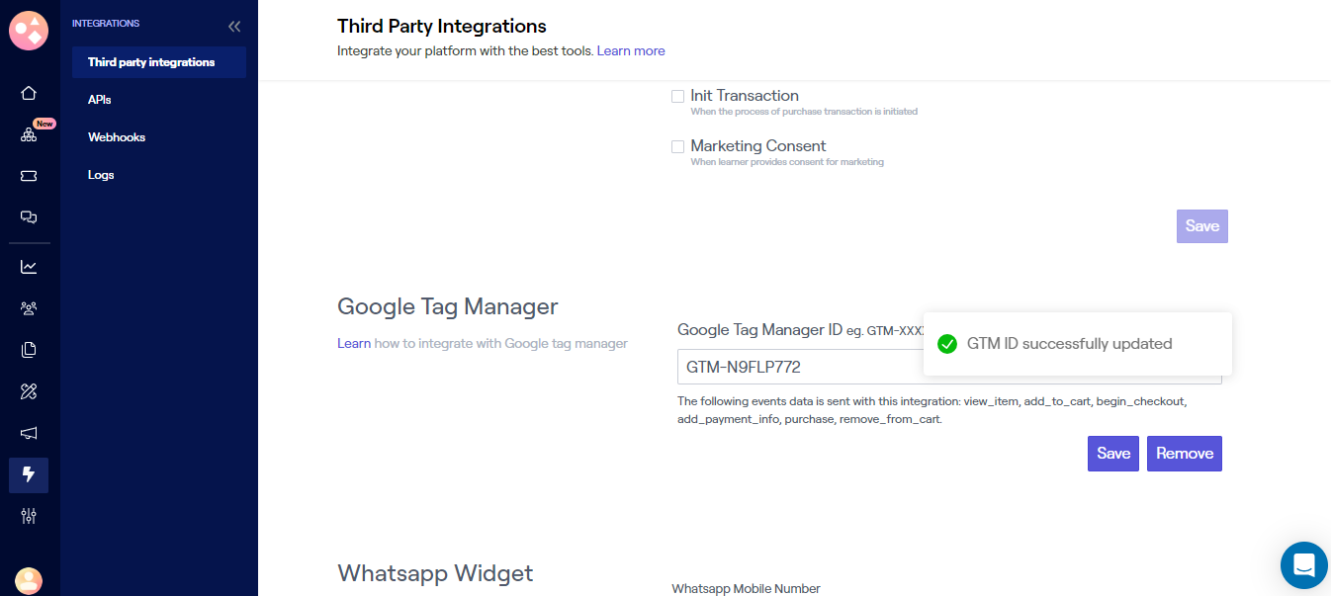This screenshot has height=596, width=1331.
Task: Click the Google Tag Manager ID field
Action: (796, 367)
